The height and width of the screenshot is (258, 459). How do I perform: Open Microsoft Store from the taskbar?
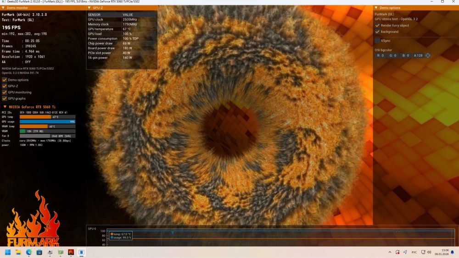39,252
